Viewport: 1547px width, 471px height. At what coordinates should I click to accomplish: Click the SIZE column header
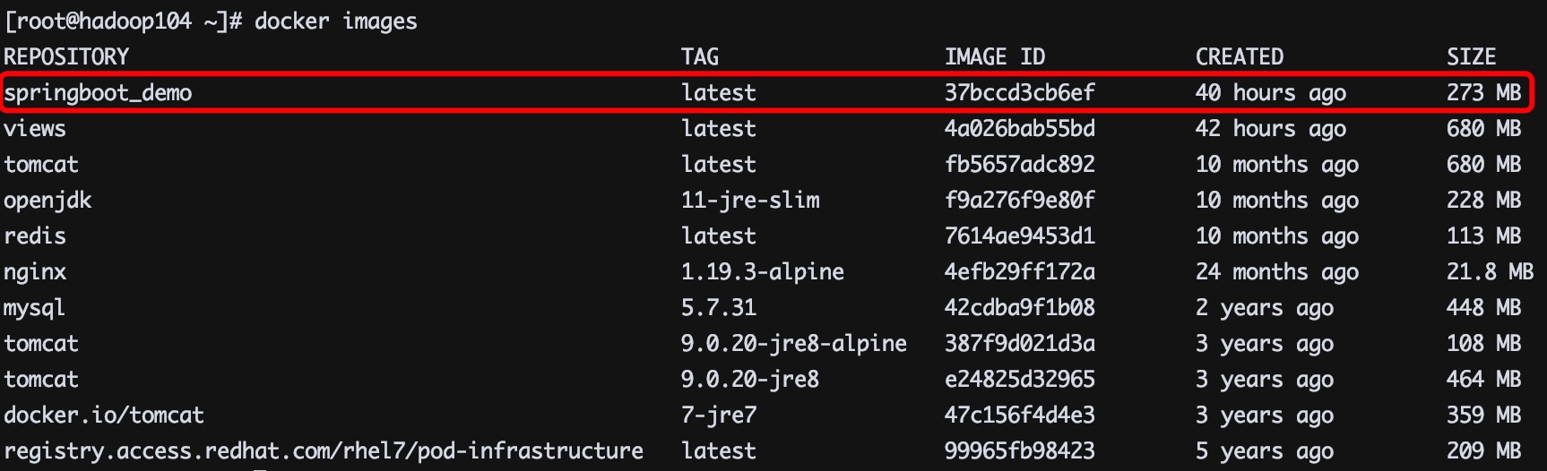[1471, 57]
